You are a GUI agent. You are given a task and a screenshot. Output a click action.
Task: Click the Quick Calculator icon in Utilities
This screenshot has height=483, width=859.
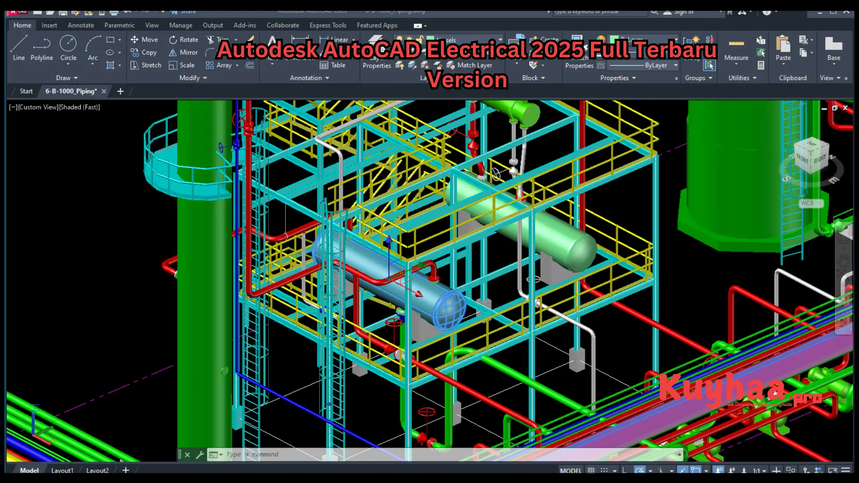pyautogui.click(x=761, y=65)
